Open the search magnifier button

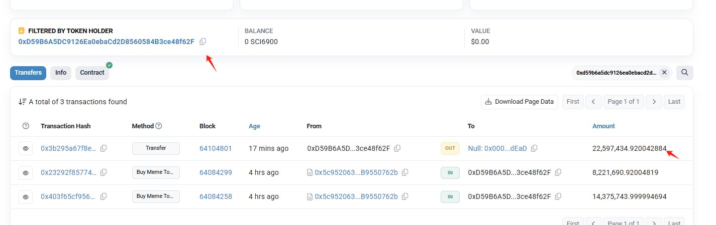coord(684,73)
